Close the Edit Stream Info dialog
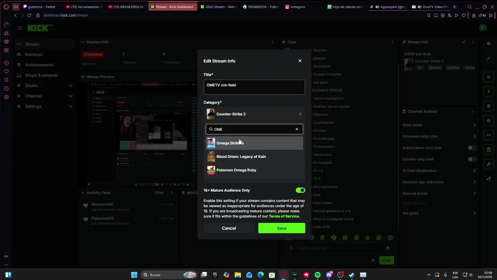This screenshot has width=497, height=280. (x=300, y=61)
